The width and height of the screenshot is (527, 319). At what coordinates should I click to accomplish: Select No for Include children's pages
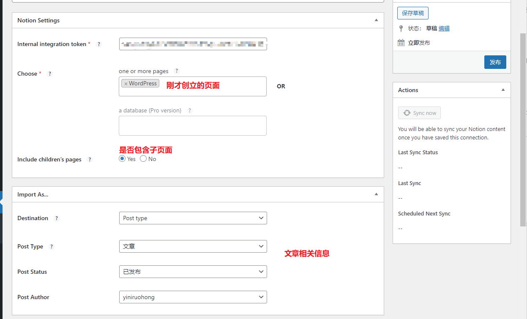point(143,159)
